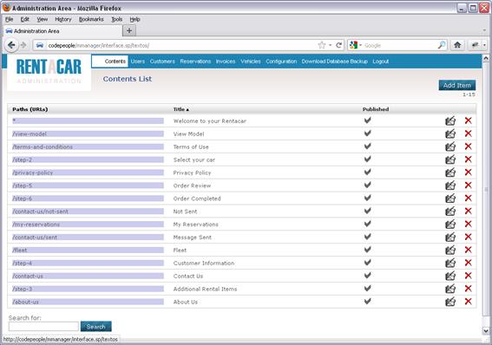
Task: Open the Firefox Tools menu
Action: point(117,19)
